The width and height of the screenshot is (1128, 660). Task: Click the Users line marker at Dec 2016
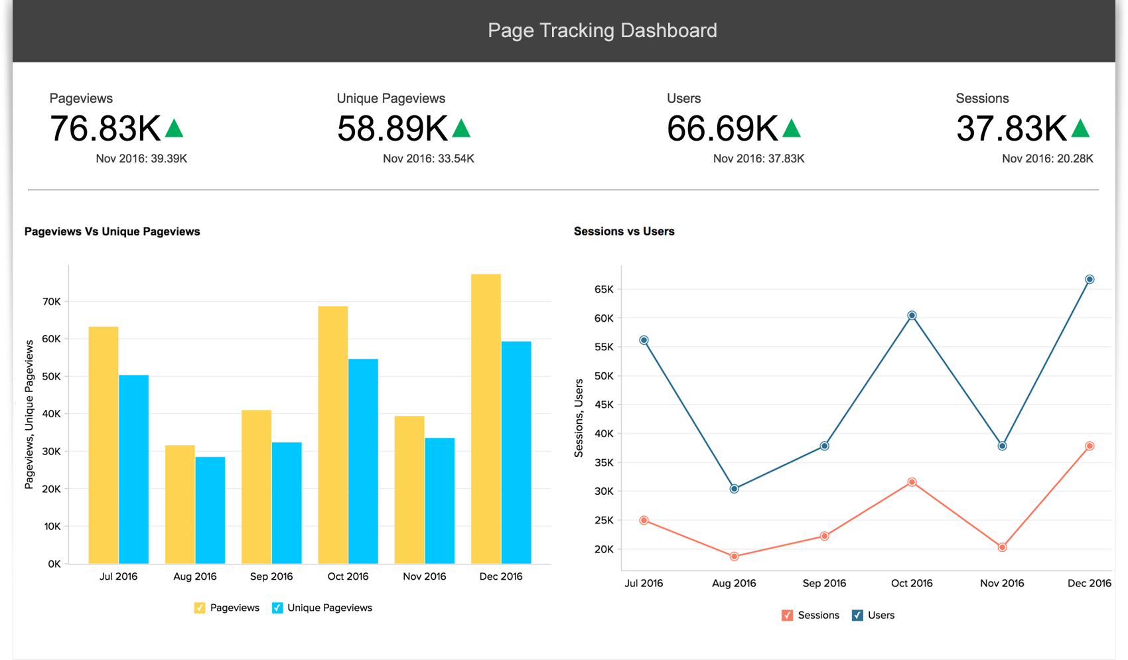tap(1090, 279)
